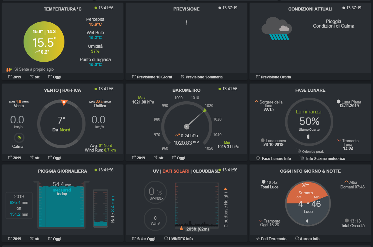Click the sunrise arrow icon beside Alba
373x247 pixels.
coord(346,182)
